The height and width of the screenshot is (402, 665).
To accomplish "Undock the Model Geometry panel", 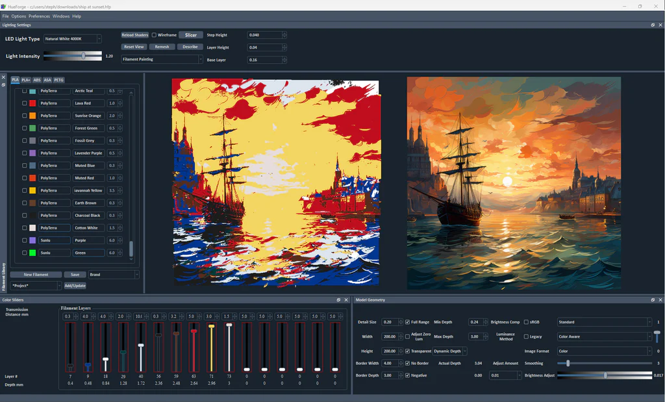I will (x=653, y=300).
